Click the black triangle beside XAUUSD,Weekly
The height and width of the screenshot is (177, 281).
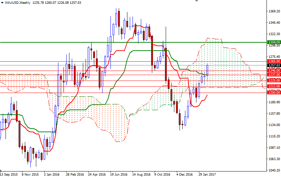click(x=2, y=3)
